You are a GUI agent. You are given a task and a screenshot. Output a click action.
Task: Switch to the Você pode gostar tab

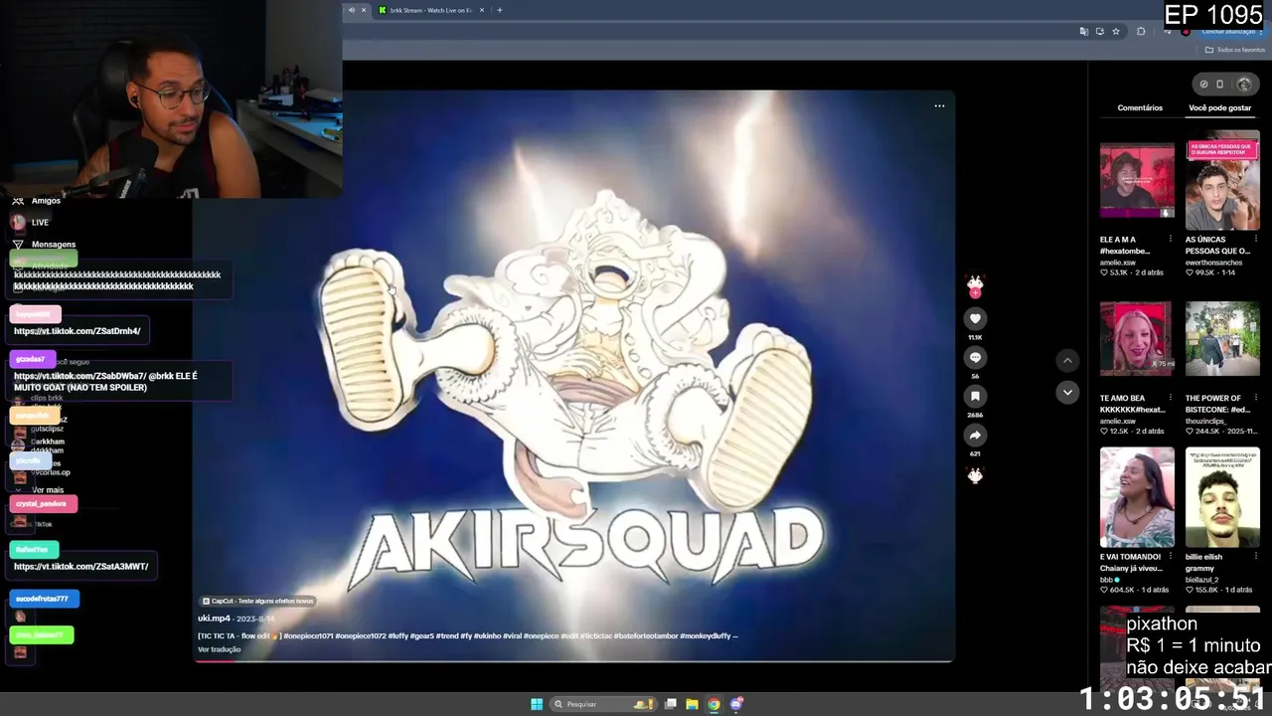click(1220, 107)
